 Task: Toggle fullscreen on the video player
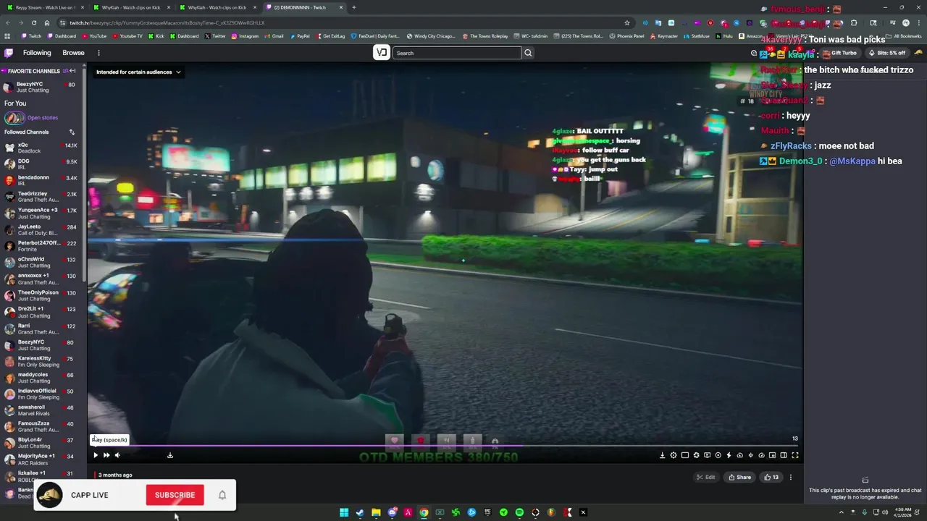794,455
